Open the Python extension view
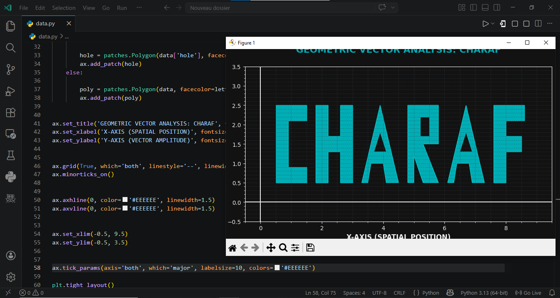Viewport: 560px width, 298px height. pyautogui.click(x=11, y=177)
